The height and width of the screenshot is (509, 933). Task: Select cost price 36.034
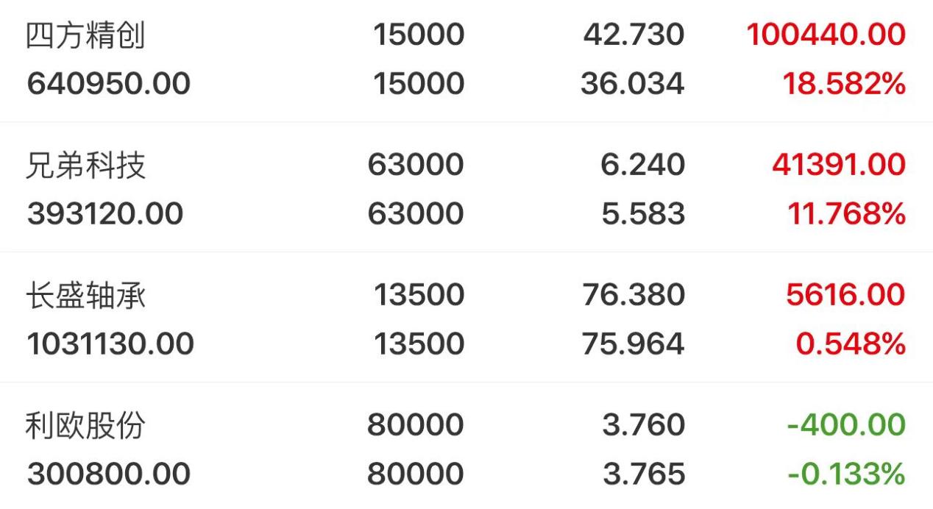(x=633, y=84)
